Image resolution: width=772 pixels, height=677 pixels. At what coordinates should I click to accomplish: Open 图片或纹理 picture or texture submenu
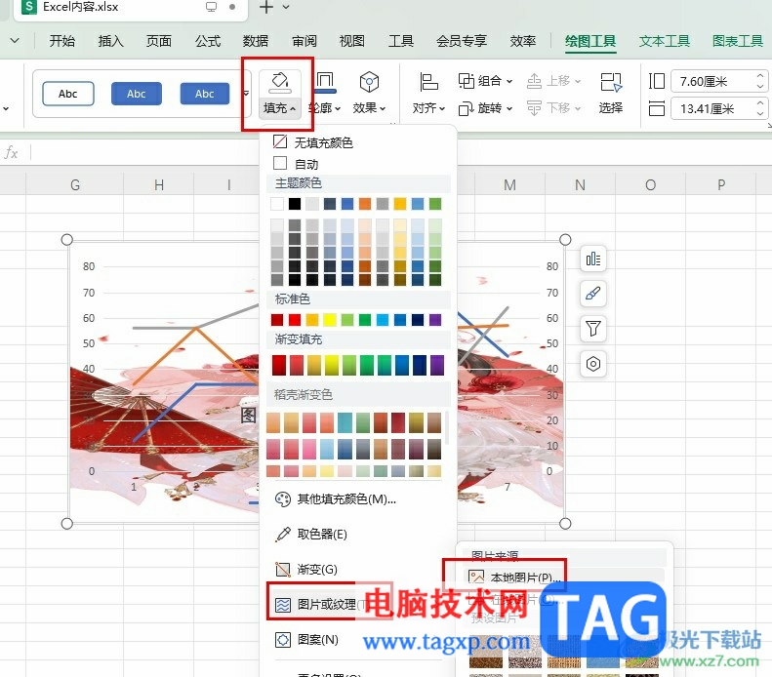pyautogui.click(x=320, y=604)
